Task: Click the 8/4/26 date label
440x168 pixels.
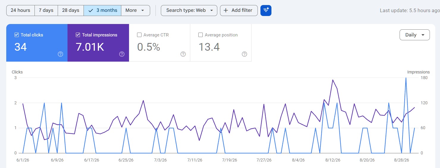Action: pos(298,160)
